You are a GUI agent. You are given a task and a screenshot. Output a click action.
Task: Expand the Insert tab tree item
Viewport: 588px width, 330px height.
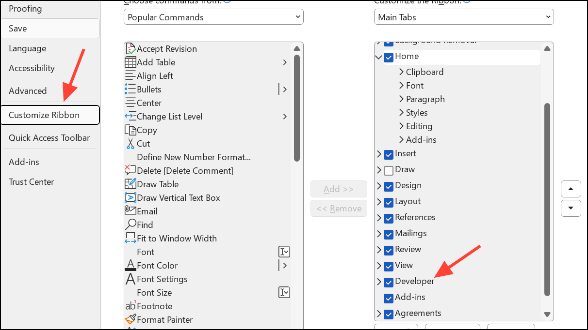coord(379,154)
